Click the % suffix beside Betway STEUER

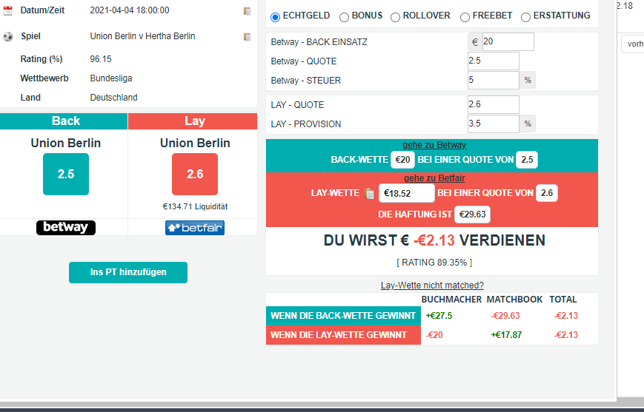528,81
